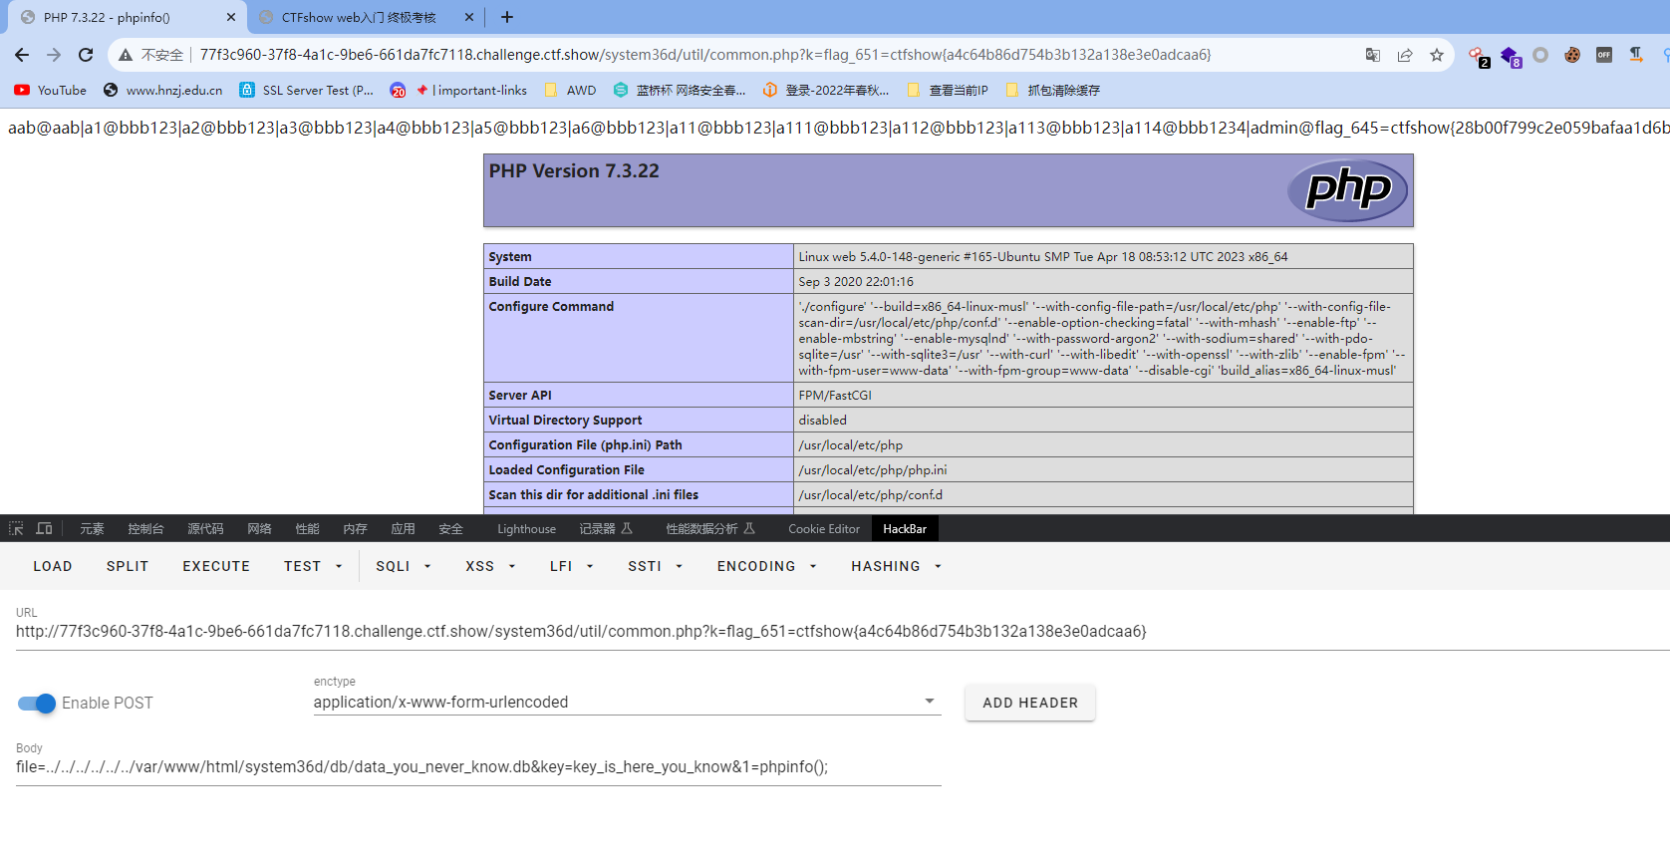Click the POST Body input field
The image size is (1670, 861).
[x=478, y=767]
